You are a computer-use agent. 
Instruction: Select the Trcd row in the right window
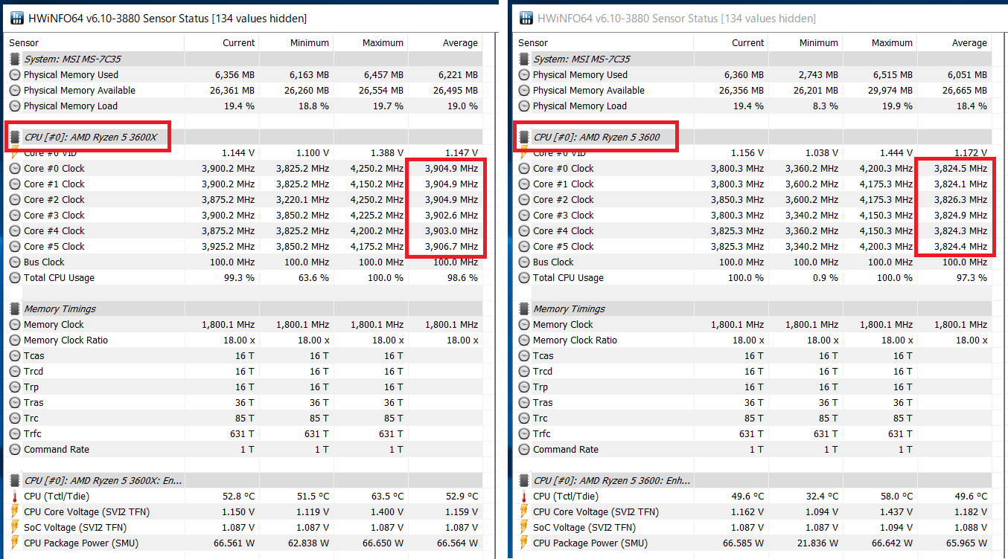click(753, 371)
